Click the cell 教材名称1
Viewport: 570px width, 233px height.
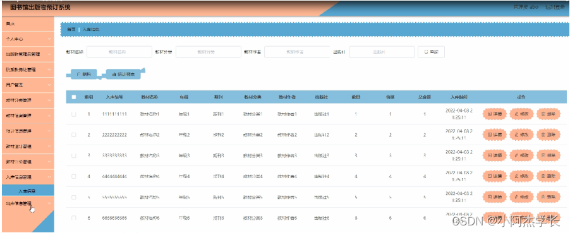click(x=150, y=114)
